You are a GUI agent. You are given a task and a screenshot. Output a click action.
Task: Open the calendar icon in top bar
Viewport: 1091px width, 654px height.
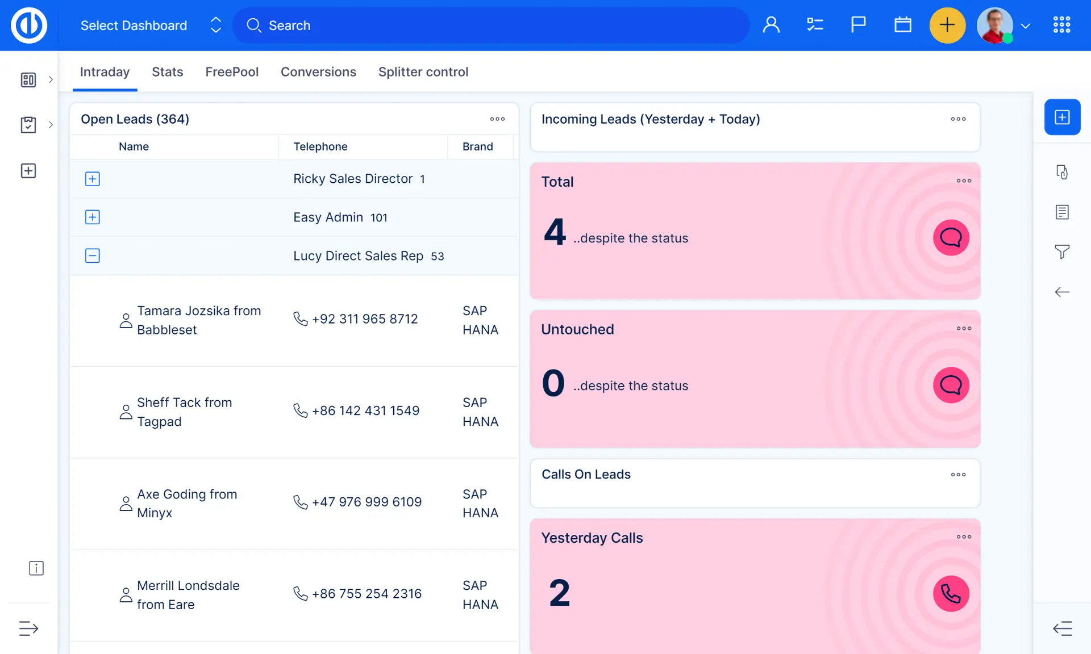[x=902, y=25]
